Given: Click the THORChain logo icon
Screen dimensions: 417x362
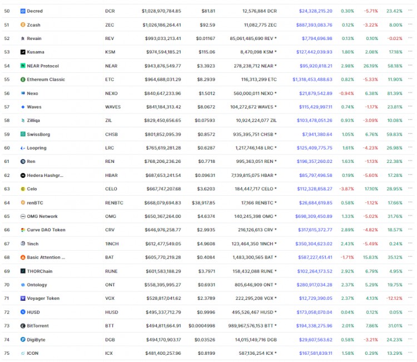Looking at the screenshot, I should [x=23, y=271].
